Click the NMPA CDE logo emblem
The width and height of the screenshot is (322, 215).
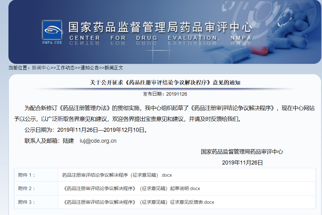tap(52, 30)
